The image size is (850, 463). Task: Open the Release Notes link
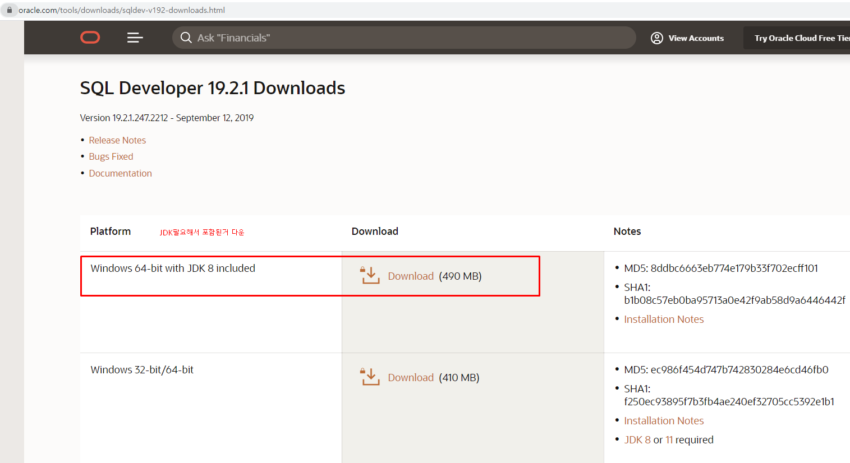[x=117, y=140]
